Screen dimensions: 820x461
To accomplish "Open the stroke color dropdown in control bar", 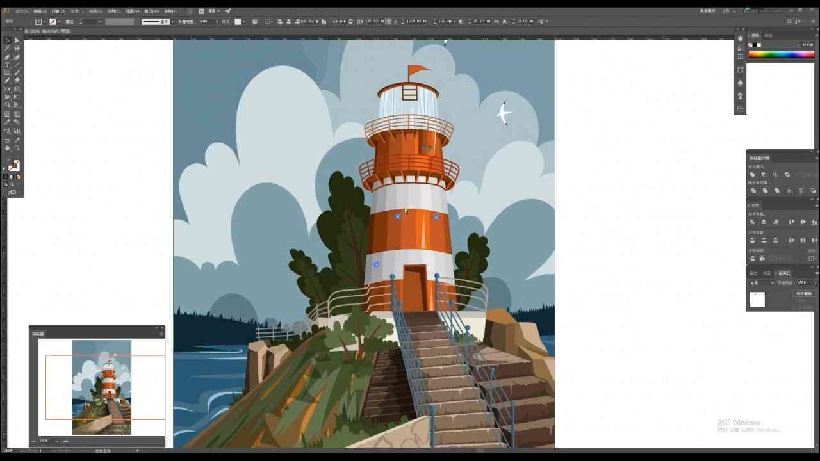I will (59, 22).
